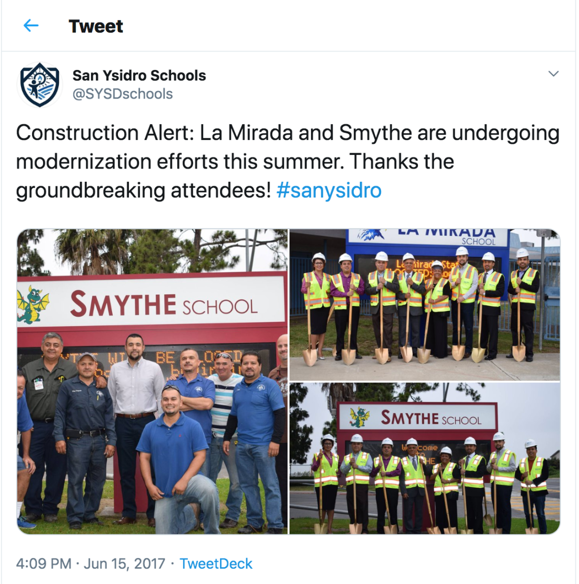The image size is (579, 584).
Task: Open the San Ysidro Schools profile avatar
Action: 39,85
